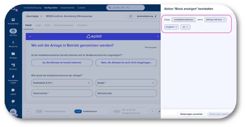Image resolution: width=245 pixels, height=127 pixels.
Task: Open the Abfrage Adresse dropdown
Action: [215, 19]
